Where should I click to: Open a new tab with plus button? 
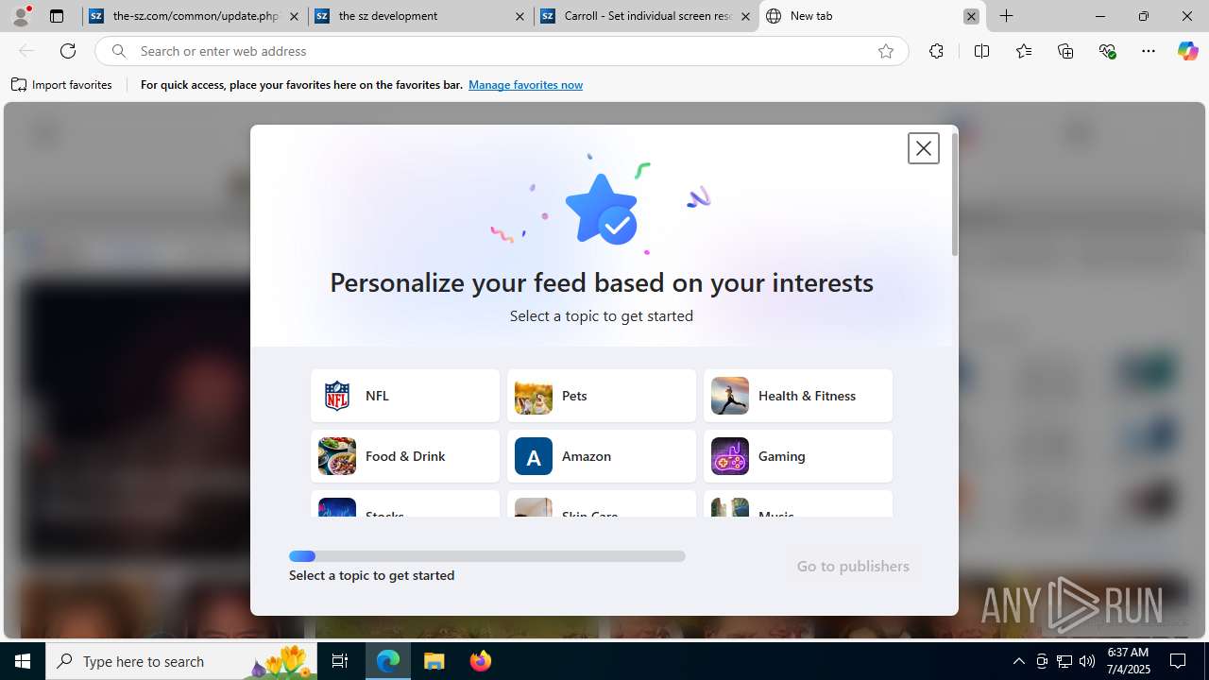[1007, 16]
